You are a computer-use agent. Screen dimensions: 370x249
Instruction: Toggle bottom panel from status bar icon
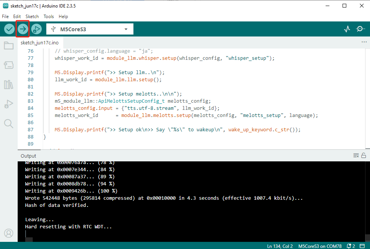[x=362, y=246]
